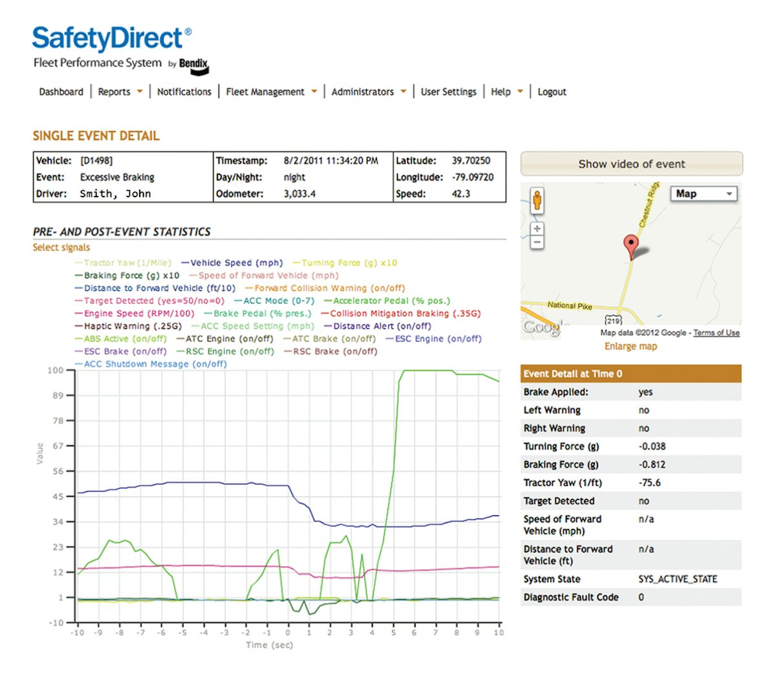776x674 pixels.
Task: Click the map zoom-in plus icon
Action: 537,228
